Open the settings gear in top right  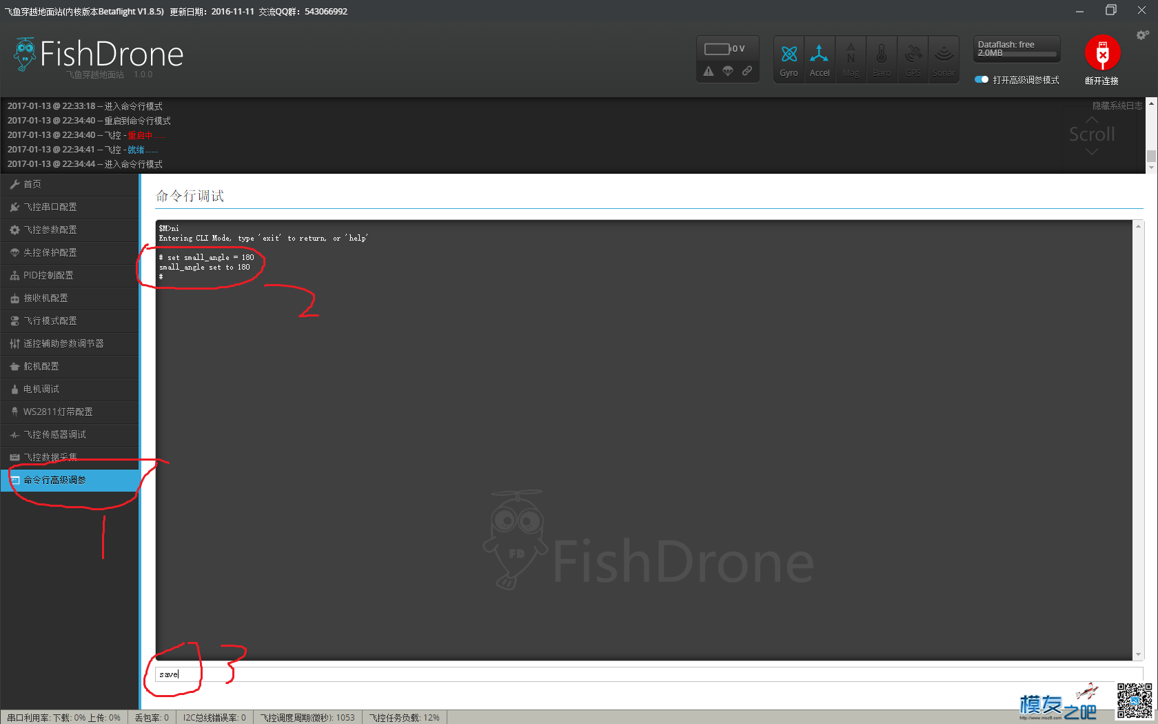[1142, 35]
